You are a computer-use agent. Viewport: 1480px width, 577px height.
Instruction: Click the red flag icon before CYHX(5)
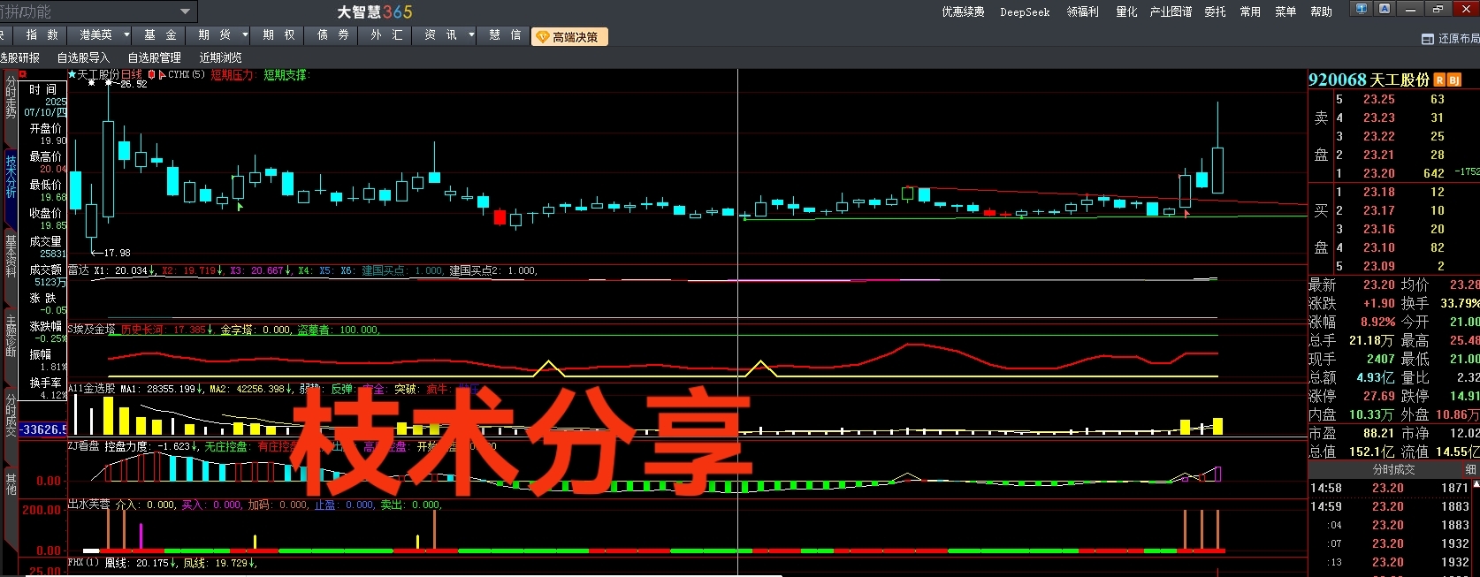click(162, 75)
